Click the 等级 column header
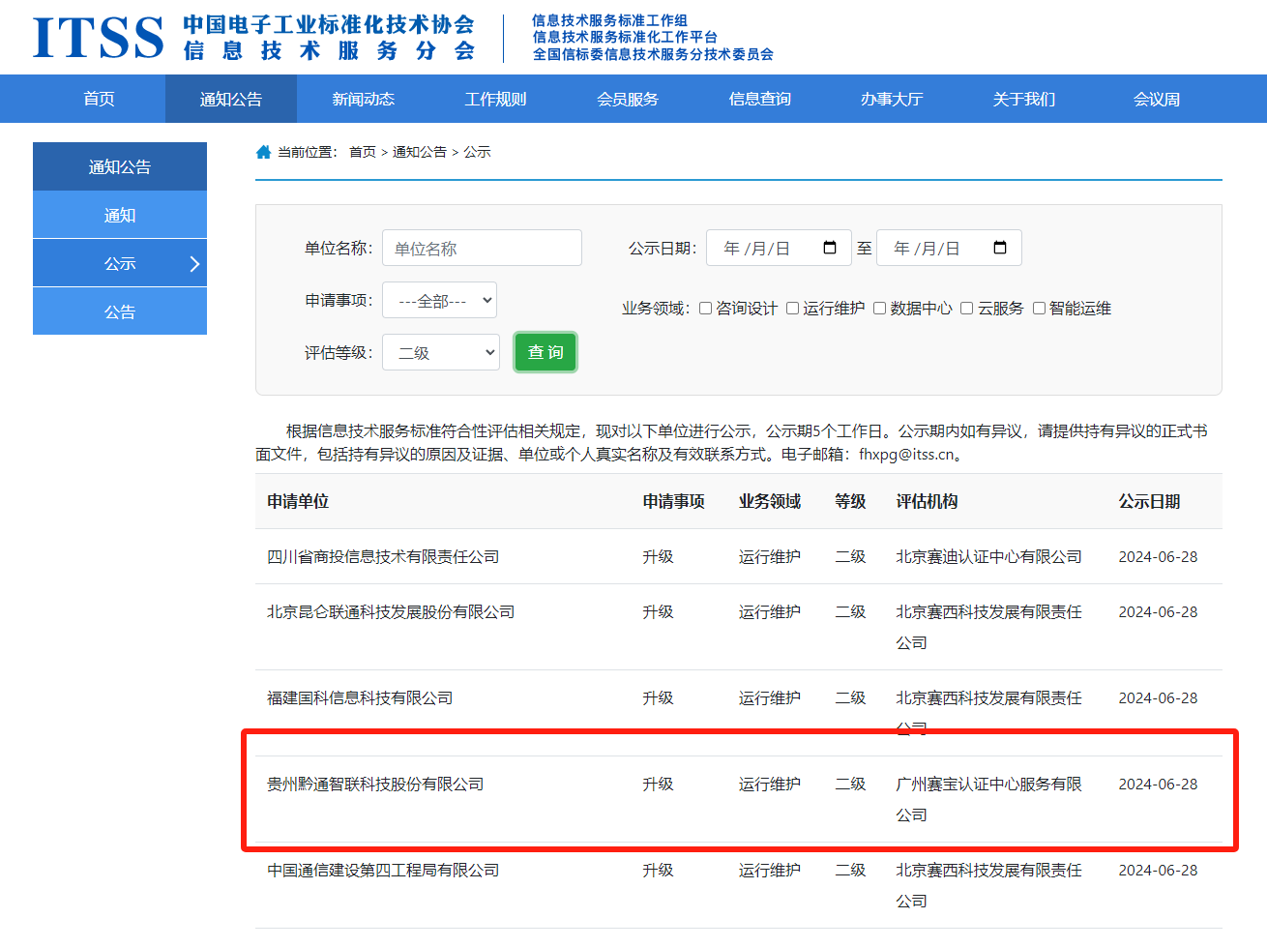Viewport: 1267px width, 948px height. click(851, 501)
